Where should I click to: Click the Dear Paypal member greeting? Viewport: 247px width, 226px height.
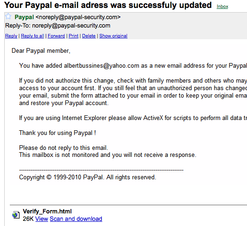tap(41, 51)
